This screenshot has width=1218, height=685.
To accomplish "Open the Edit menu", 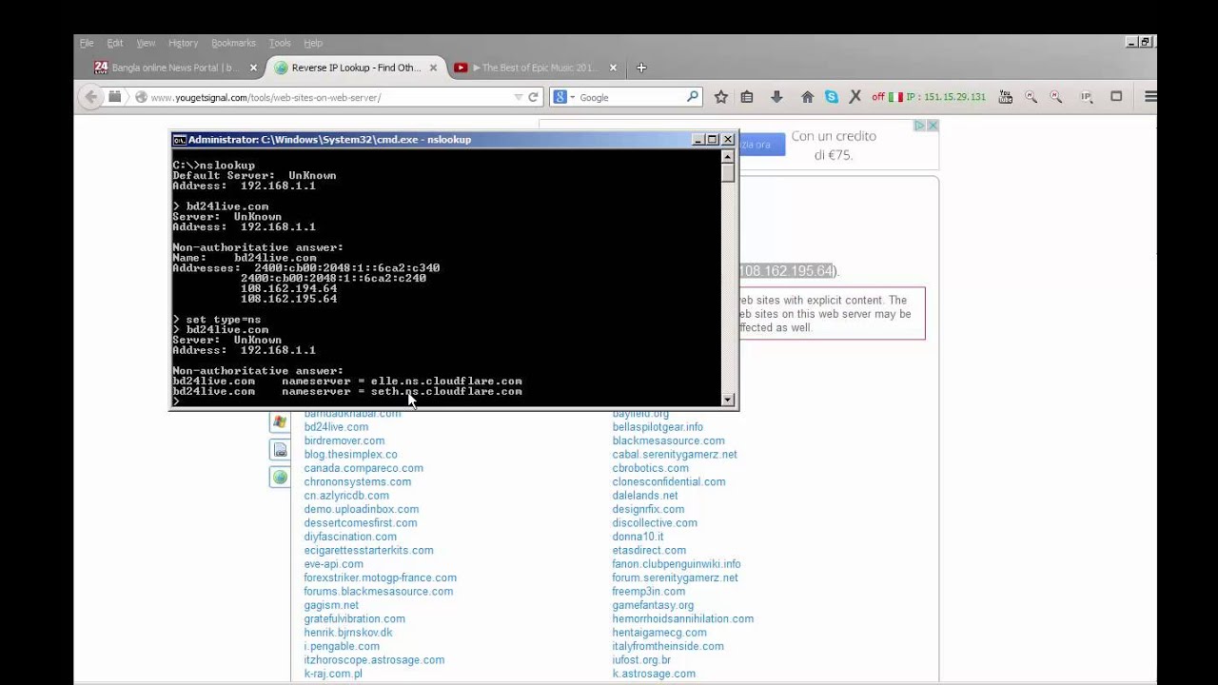I will click(x=115, y=43).
